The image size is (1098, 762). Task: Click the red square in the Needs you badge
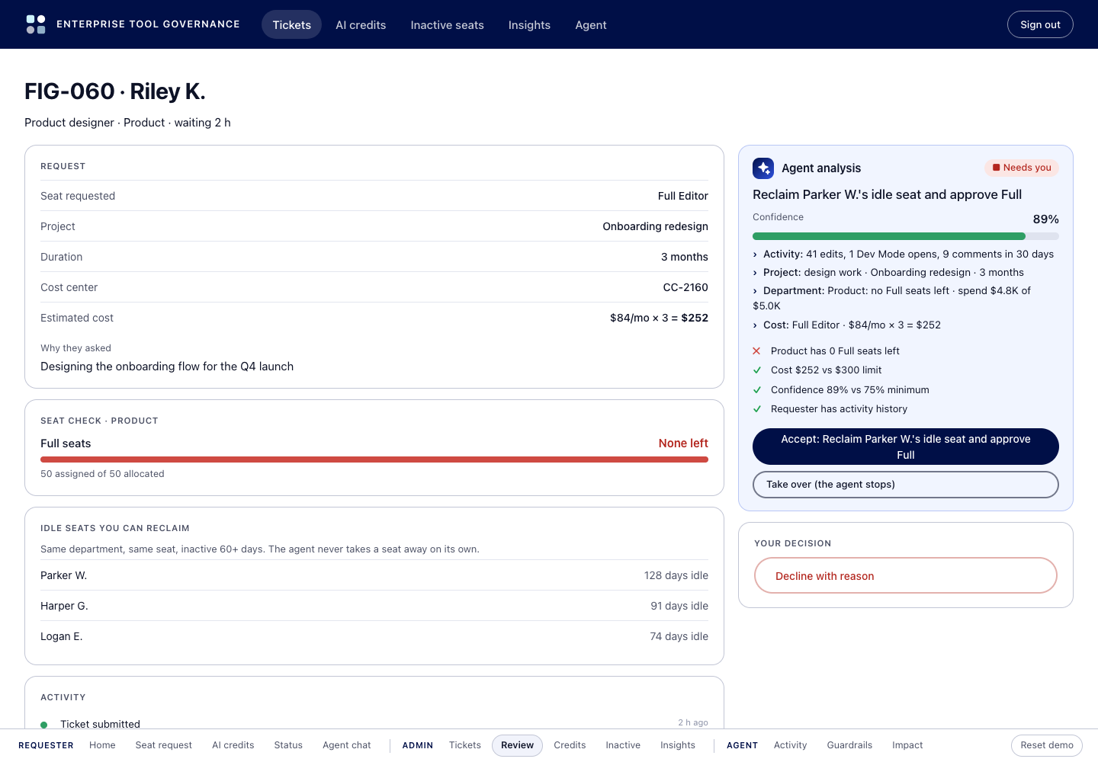click(x=996, y=168)
